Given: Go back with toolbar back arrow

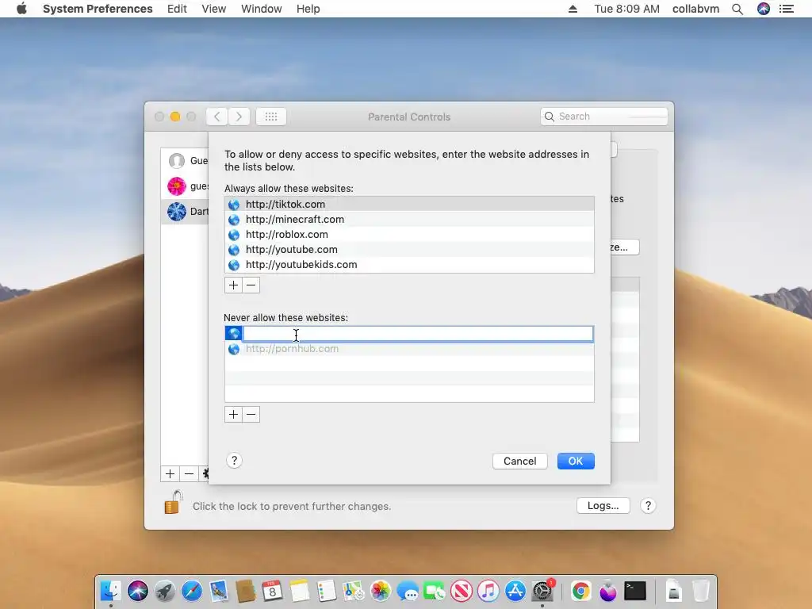Looking at the screenshot, I should pos(217,117).
